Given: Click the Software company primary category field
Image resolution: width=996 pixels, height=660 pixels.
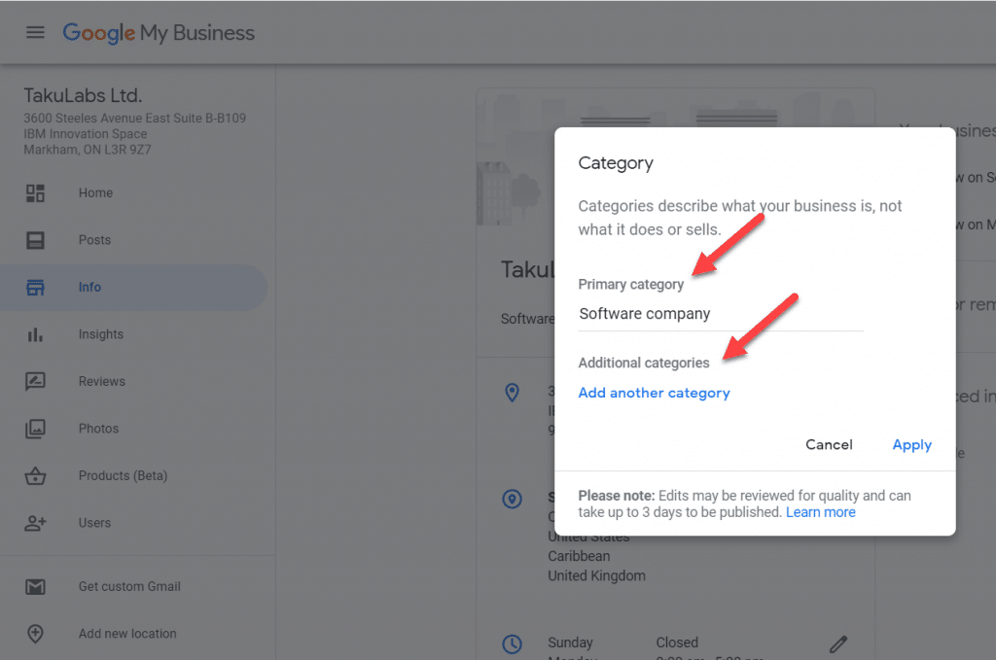Looking at the screenshot, I should [x=721, y=314].
